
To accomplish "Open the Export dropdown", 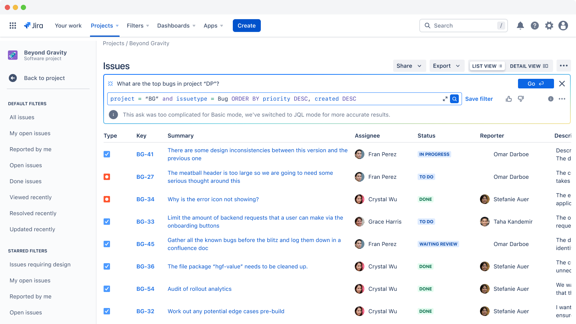I will [x=447, y=66].
